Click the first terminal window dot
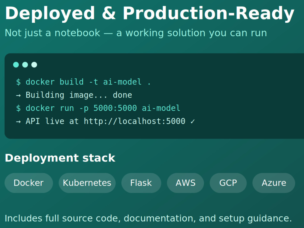The width and height of the screenshot is (304, 228). [16, 64]
